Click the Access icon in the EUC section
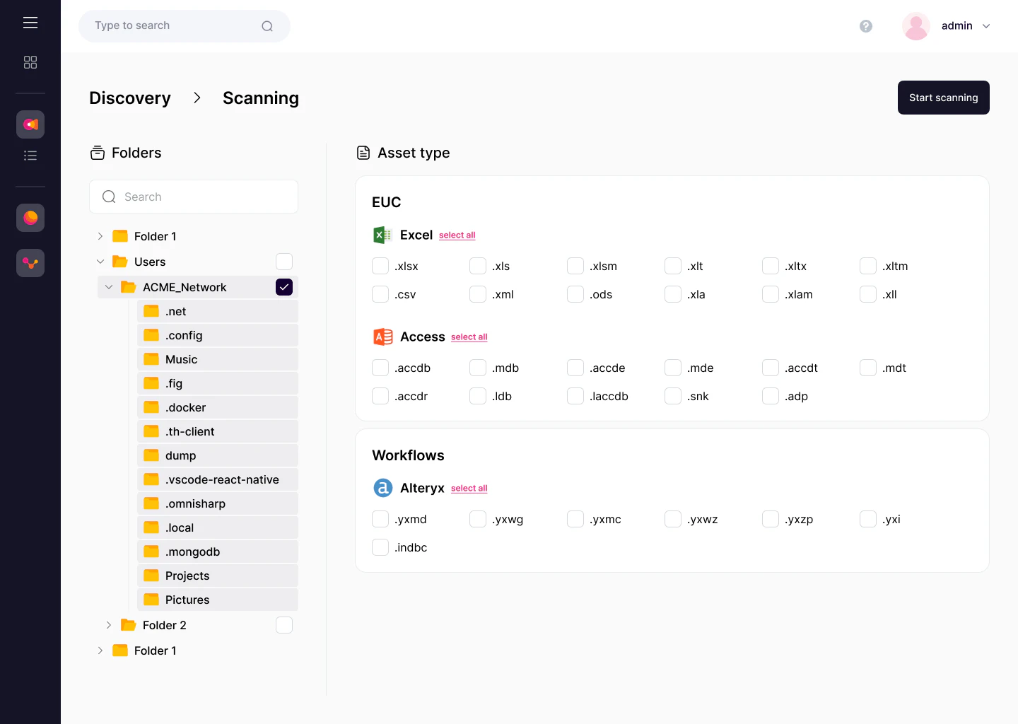 (x=382, y=337)
